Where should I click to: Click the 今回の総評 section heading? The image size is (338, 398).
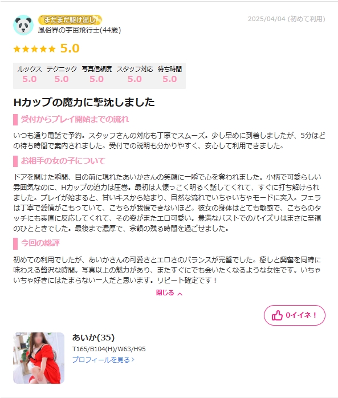[40, 243]
